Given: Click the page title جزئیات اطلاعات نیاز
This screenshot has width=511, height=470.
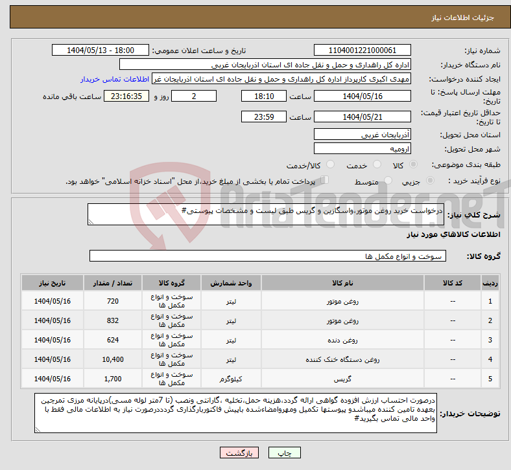Looking at the screenshot, I should pyautogui.click(x=462, y=17).
